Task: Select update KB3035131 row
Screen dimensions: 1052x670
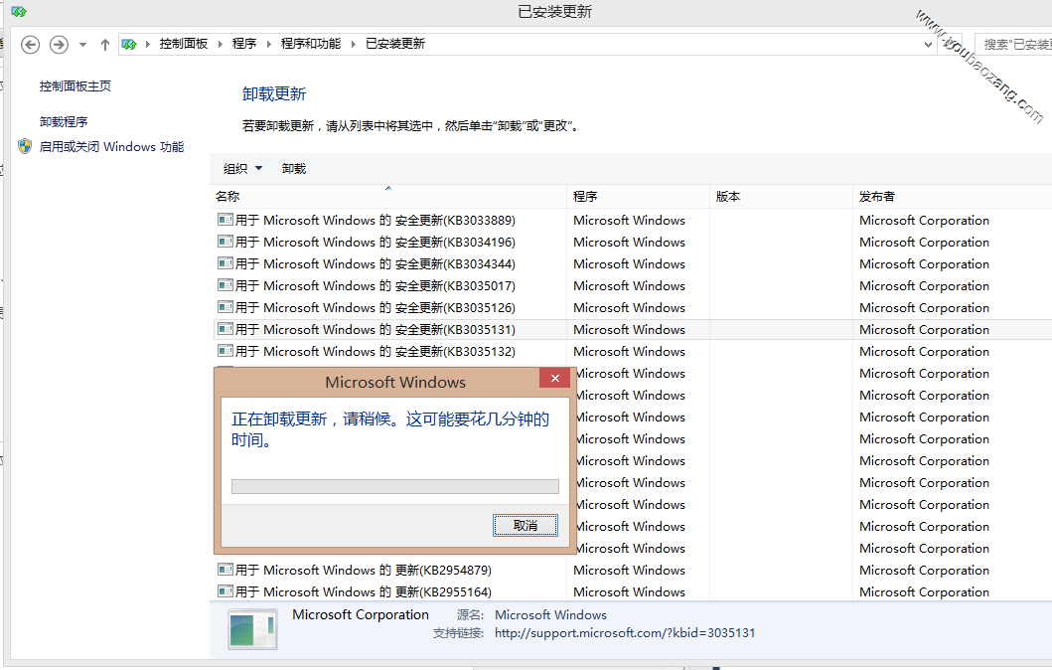Action: tap(634, 330)
